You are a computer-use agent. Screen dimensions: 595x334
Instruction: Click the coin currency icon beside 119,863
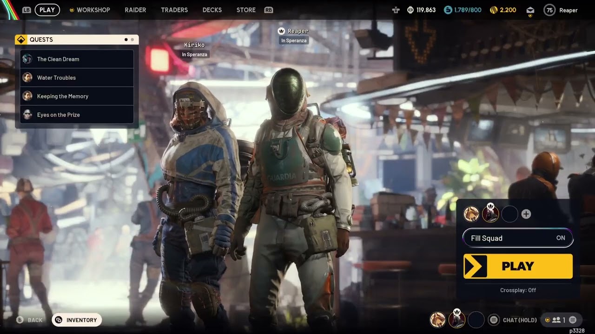410,10
